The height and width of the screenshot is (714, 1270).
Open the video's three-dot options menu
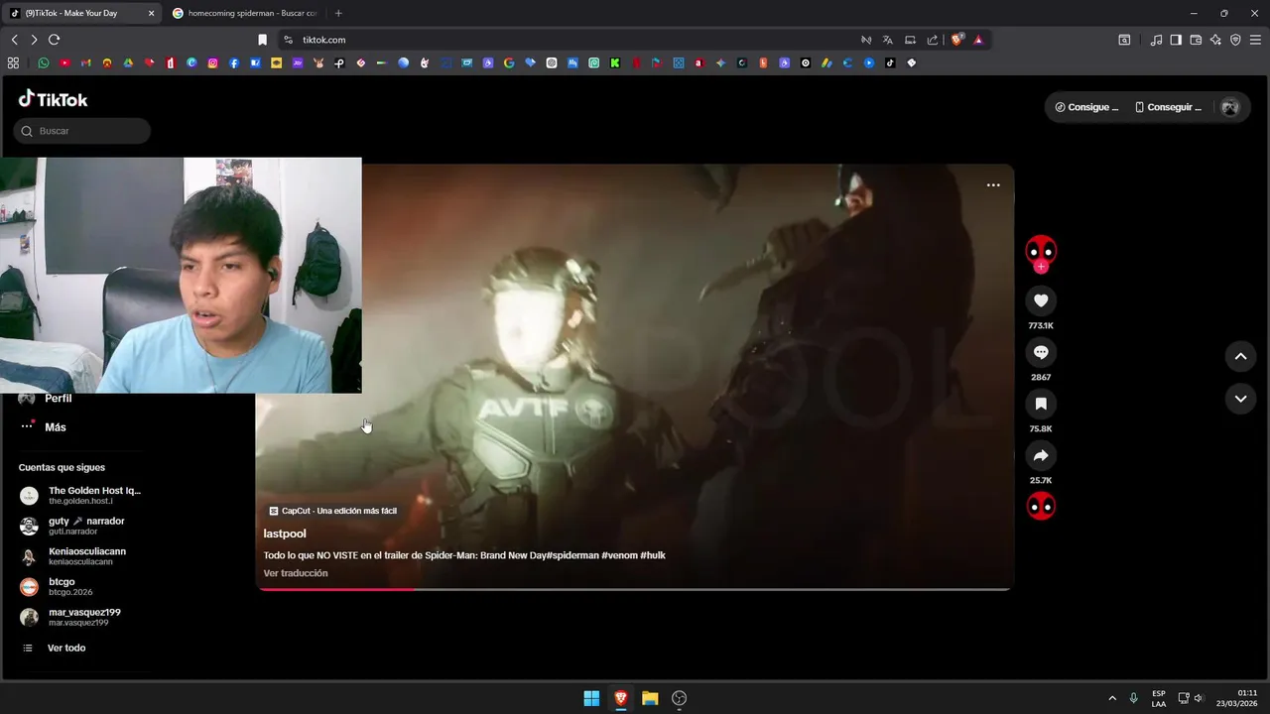[x=993, y=185]
